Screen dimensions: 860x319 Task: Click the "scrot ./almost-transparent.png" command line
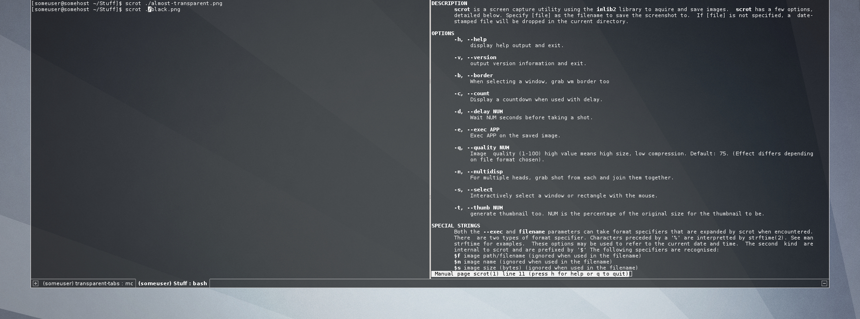click(x=127, y=3)
